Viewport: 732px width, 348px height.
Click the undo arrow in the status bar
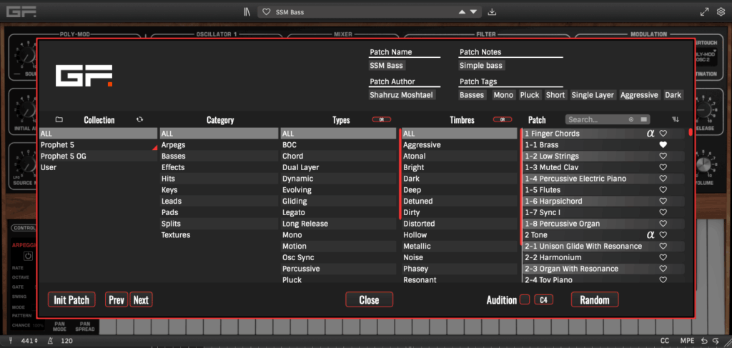pos(704,341)
